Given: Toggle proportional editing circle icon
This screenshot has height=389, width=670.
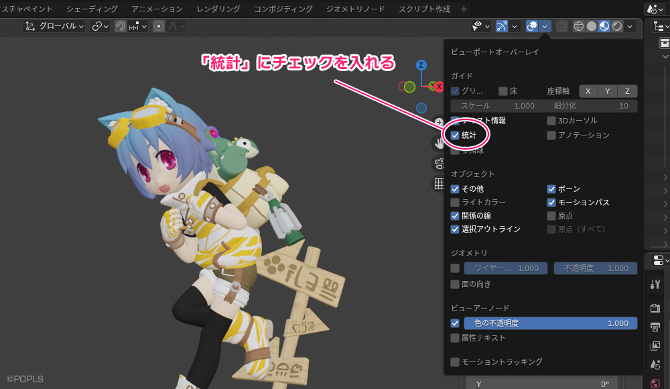Looking at the screenshot, I should click(159, 27).
